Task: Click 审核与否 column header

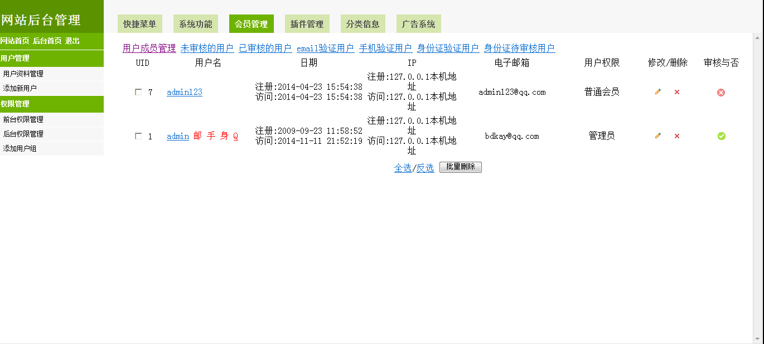Action: [722, 63]
